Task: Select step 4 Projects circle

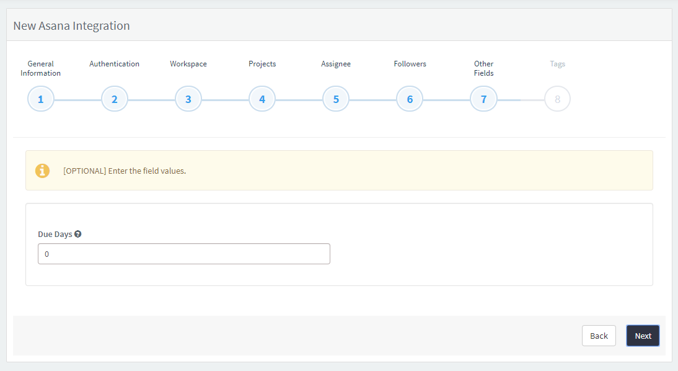Action: coord(262,99)
